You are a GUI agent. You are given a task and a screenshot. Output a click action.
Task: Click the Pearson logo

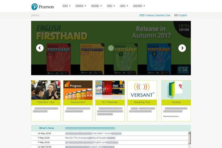click(43, 7)
